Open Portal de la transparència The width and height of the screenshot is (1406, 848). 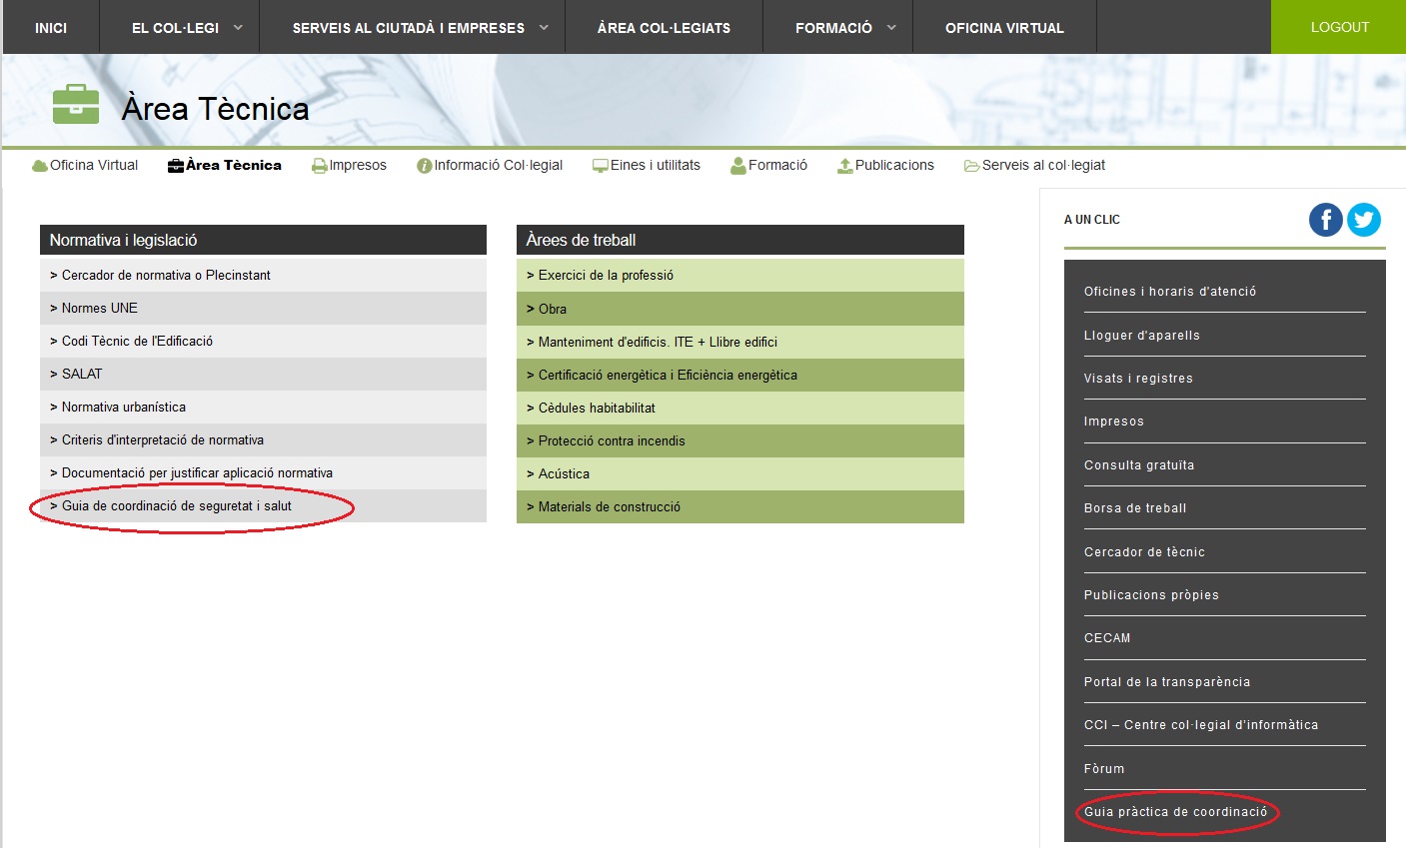point(1167,682)
